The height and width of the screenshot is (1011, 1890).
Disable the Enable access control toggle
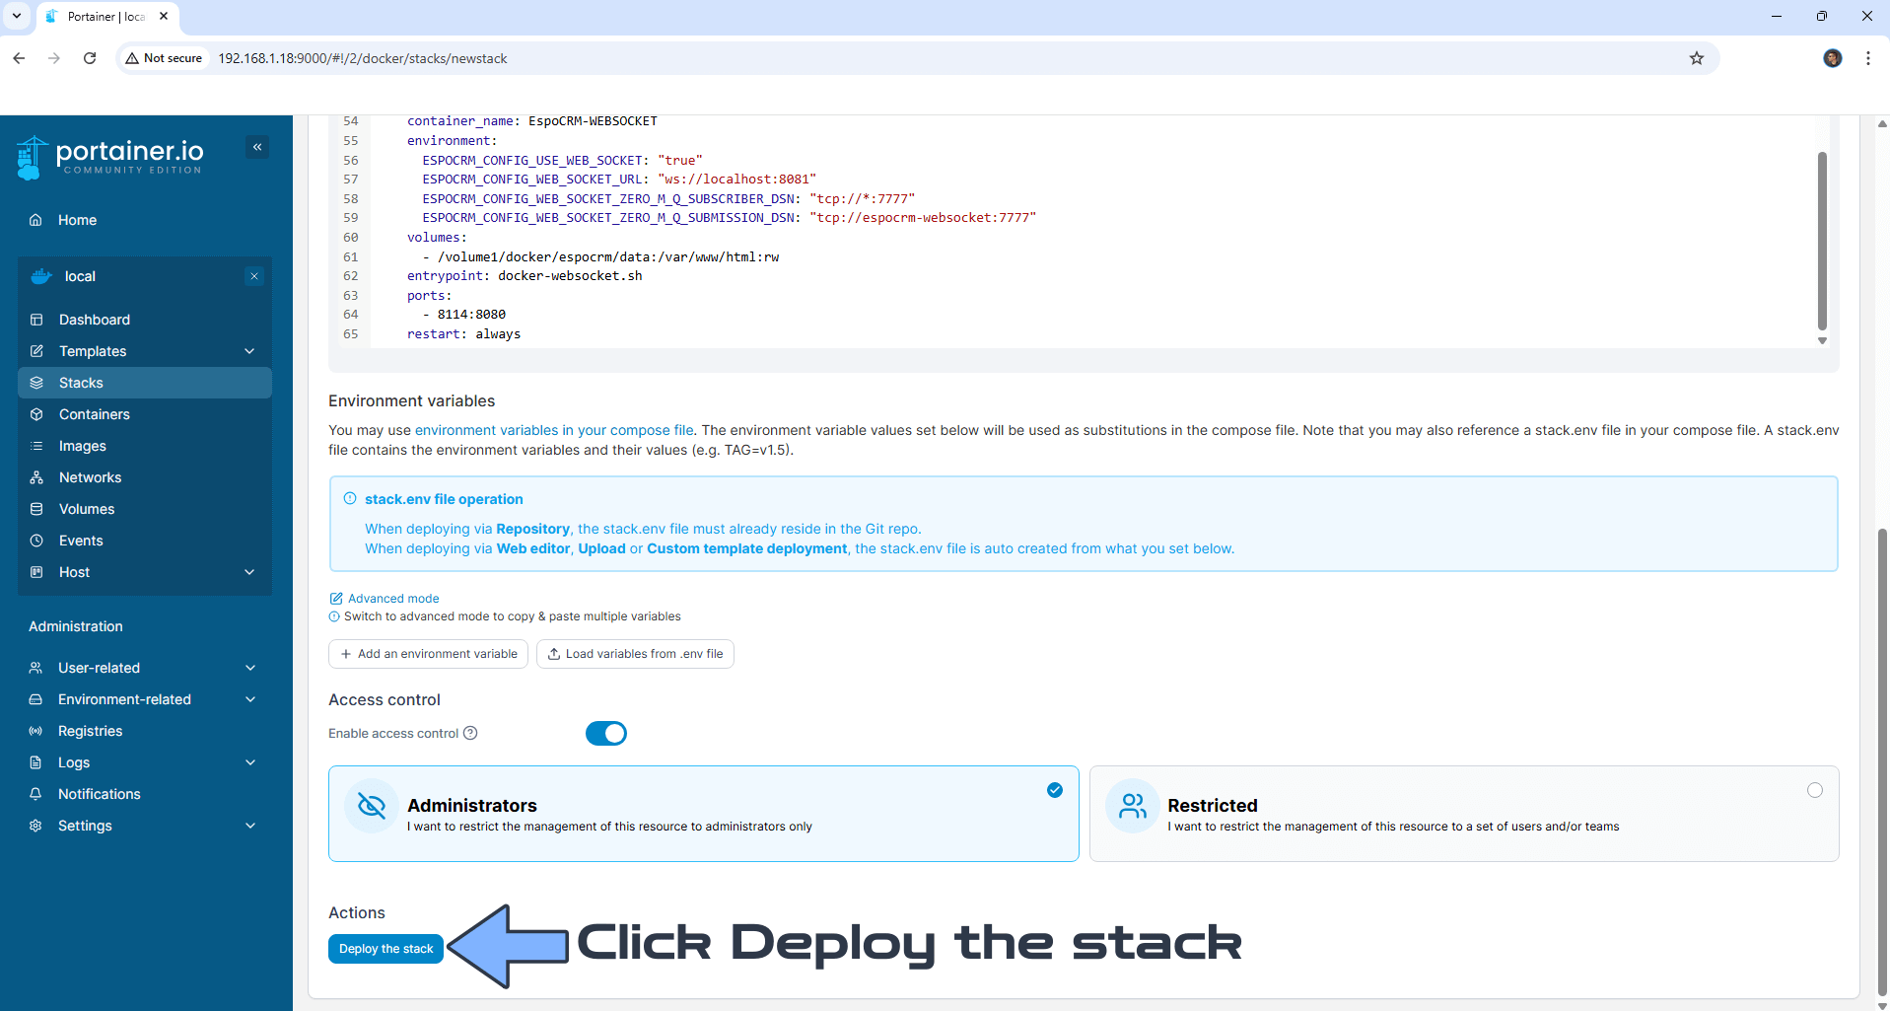605,733
